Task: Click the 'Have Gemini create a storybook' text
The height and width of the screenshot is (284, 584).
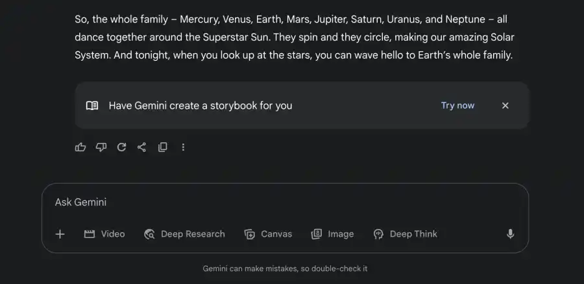Action: [x=201, y=105]
